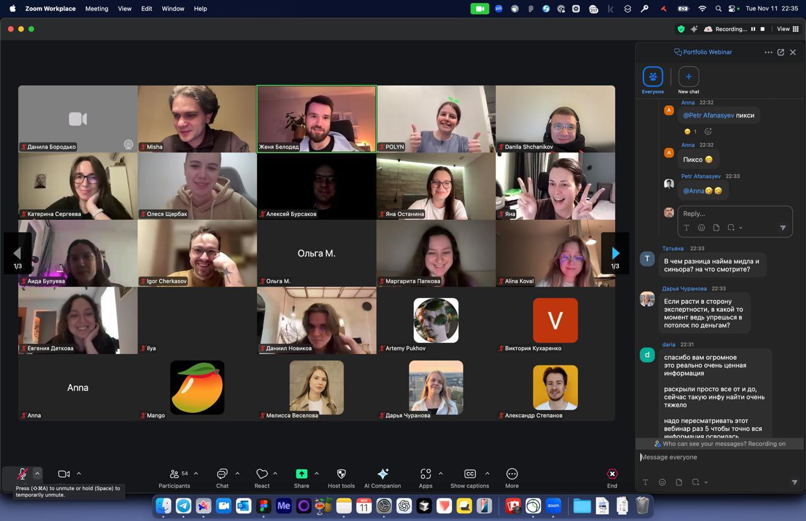
Task: Pause the recording
Action: [753, 29]
